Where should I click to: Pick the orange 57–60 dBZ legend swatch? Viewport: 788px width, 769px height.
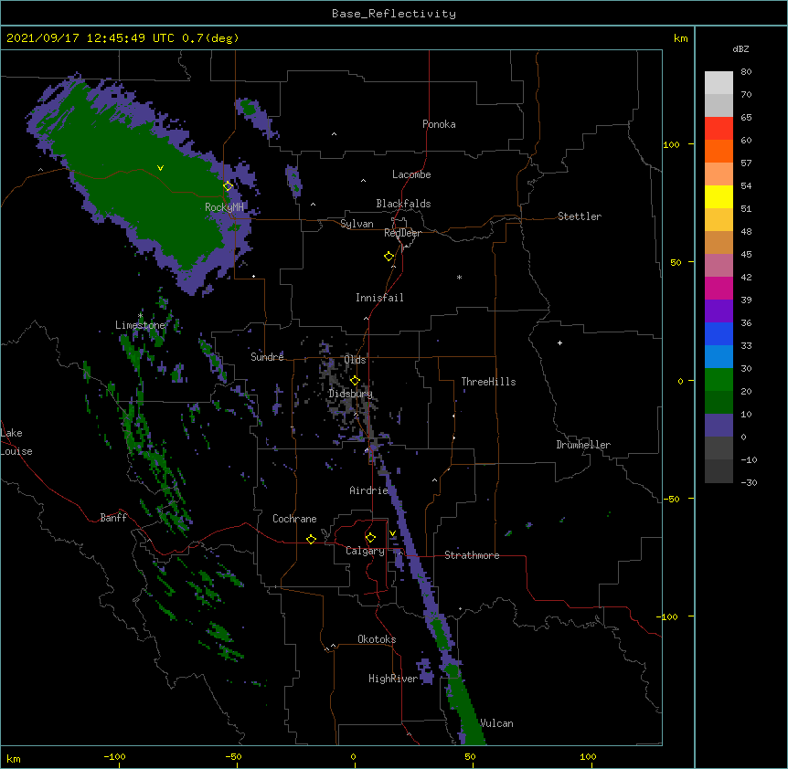(719, 151)
